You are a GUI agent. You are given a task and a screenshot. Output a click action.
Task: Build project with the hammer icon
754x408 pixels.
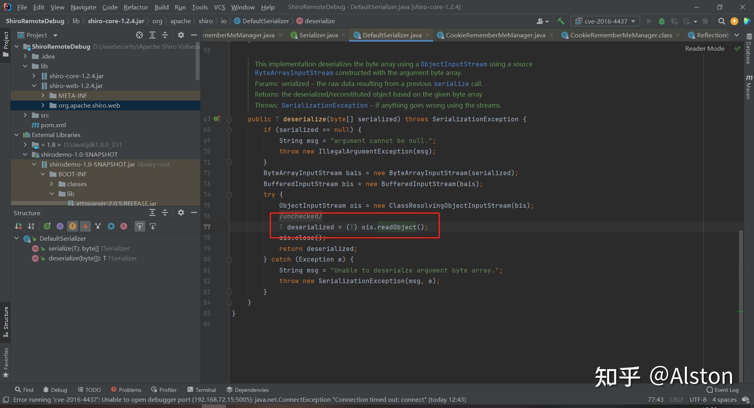tap(561, 21)
